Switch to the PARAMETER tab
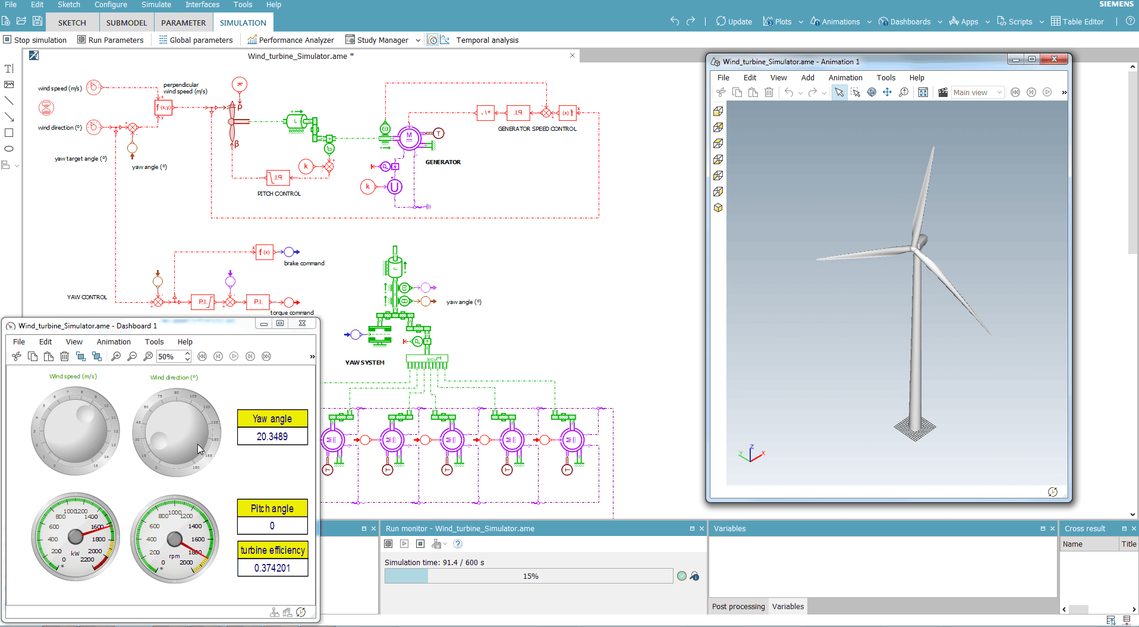 (x=183, y=23)
